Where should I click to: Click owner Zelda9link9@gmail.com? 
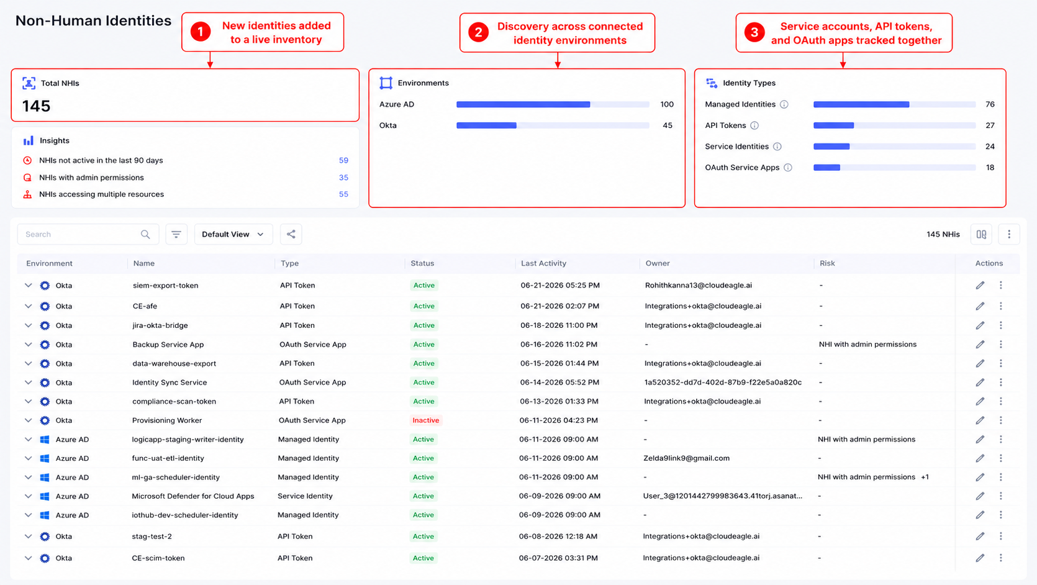pos(686,458)
